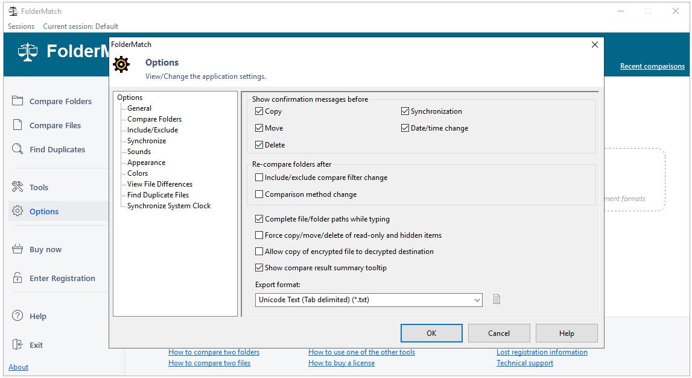Close the Options dialog with the X
This screenshot has width=692, height=378.
[594, 45]
